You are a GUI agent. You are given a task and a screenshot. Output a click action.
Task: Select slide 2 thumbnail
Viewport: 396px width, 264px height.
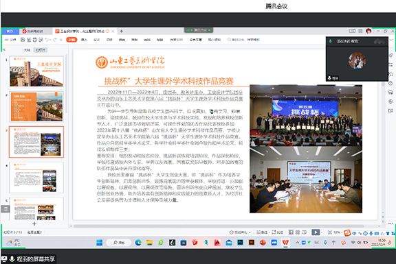click(x=36, y=106)
